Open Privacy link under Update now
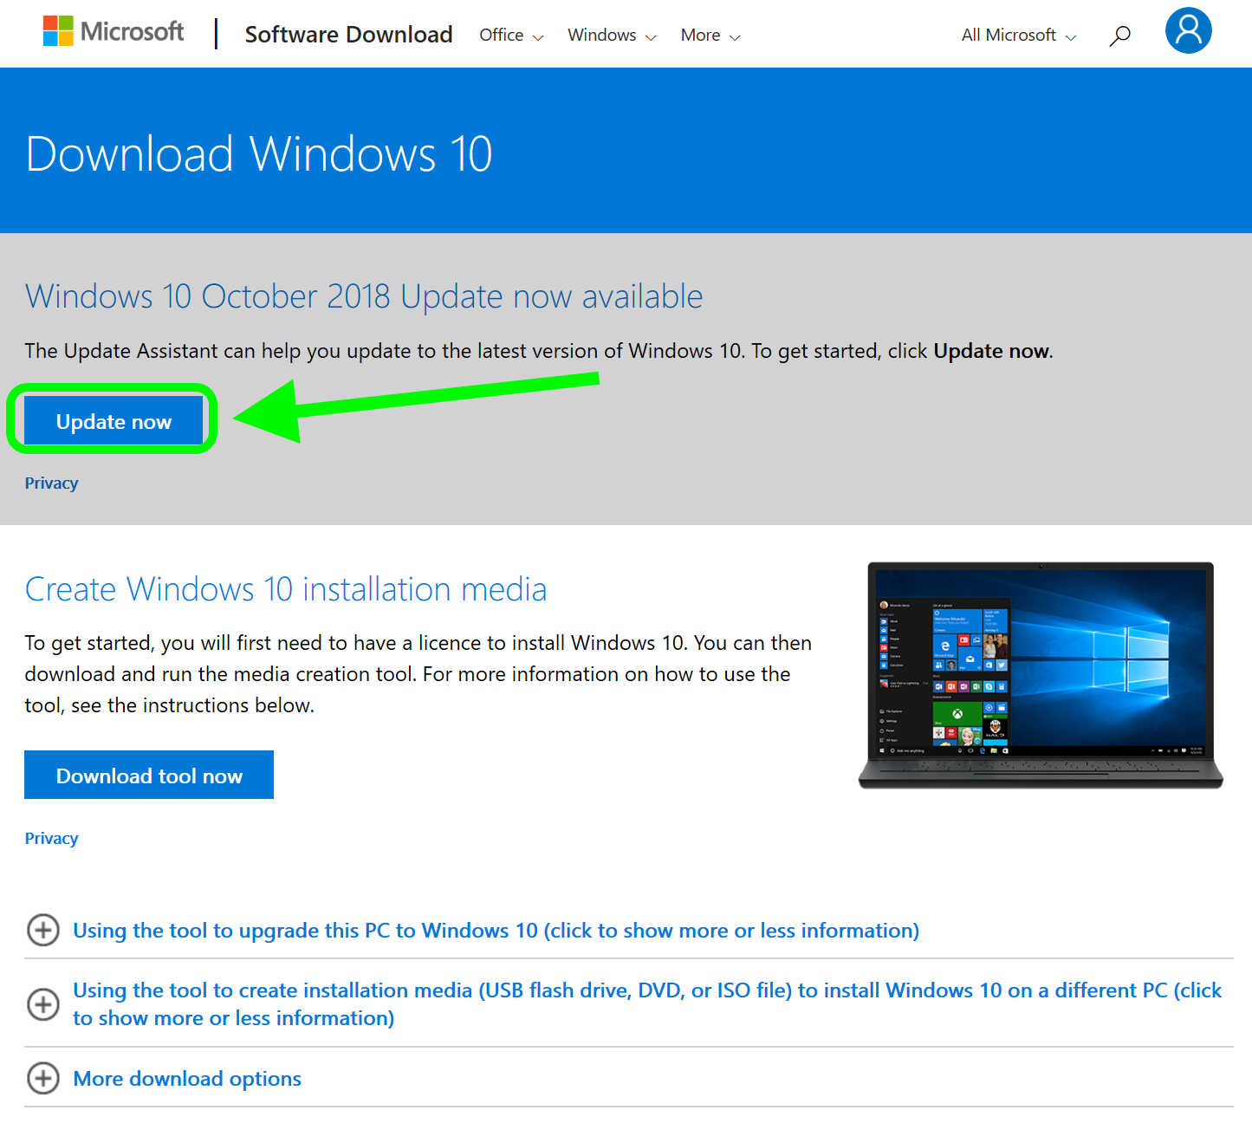 click(51, 484)
